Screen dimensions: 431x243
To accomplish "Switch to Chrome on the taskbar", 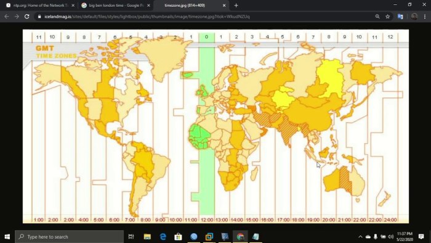I will pyautogui.click(x=240, y=237).
